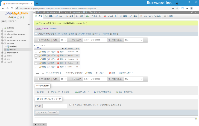Click the edit pencil icon for Yamada row
This screenshot has height=126, width=199.
pyautogui.click(x=40, y=51)
